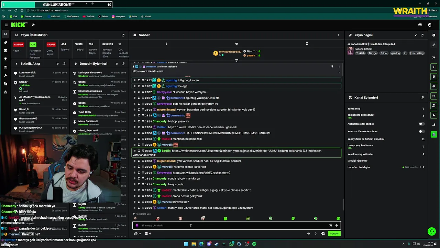440x248 pixels.
Task: Open chat settings gear below the message box
Action: (x=316, y=234)
